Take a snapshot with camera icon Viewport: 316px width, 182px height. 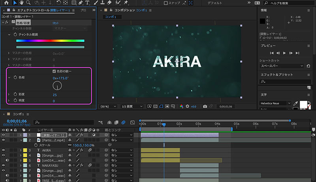(x=205, y=106)
